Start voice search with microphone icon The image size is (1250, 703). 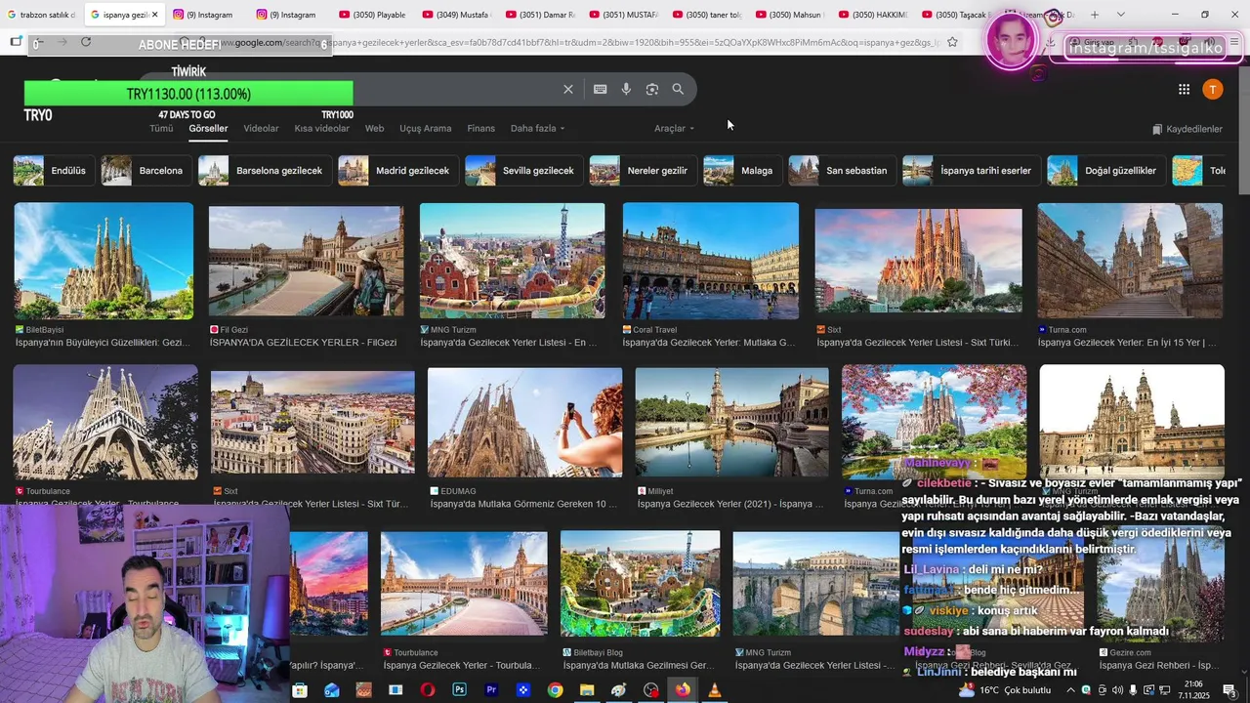[626, 89]
